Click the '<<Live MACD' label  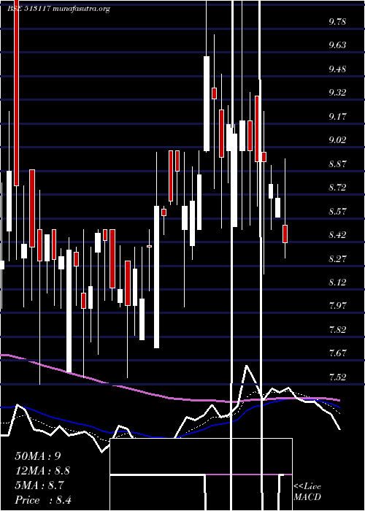tap(307, 492)
